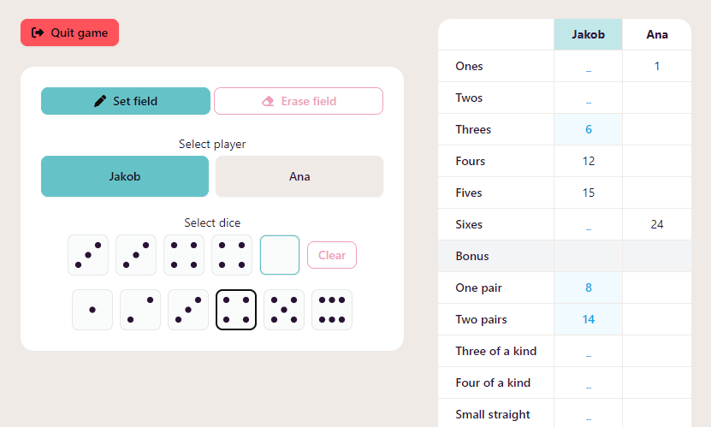This screenshot has width=711, height=427.
Task: Pick the four-dot die from palette
Action: click(236, 310)
